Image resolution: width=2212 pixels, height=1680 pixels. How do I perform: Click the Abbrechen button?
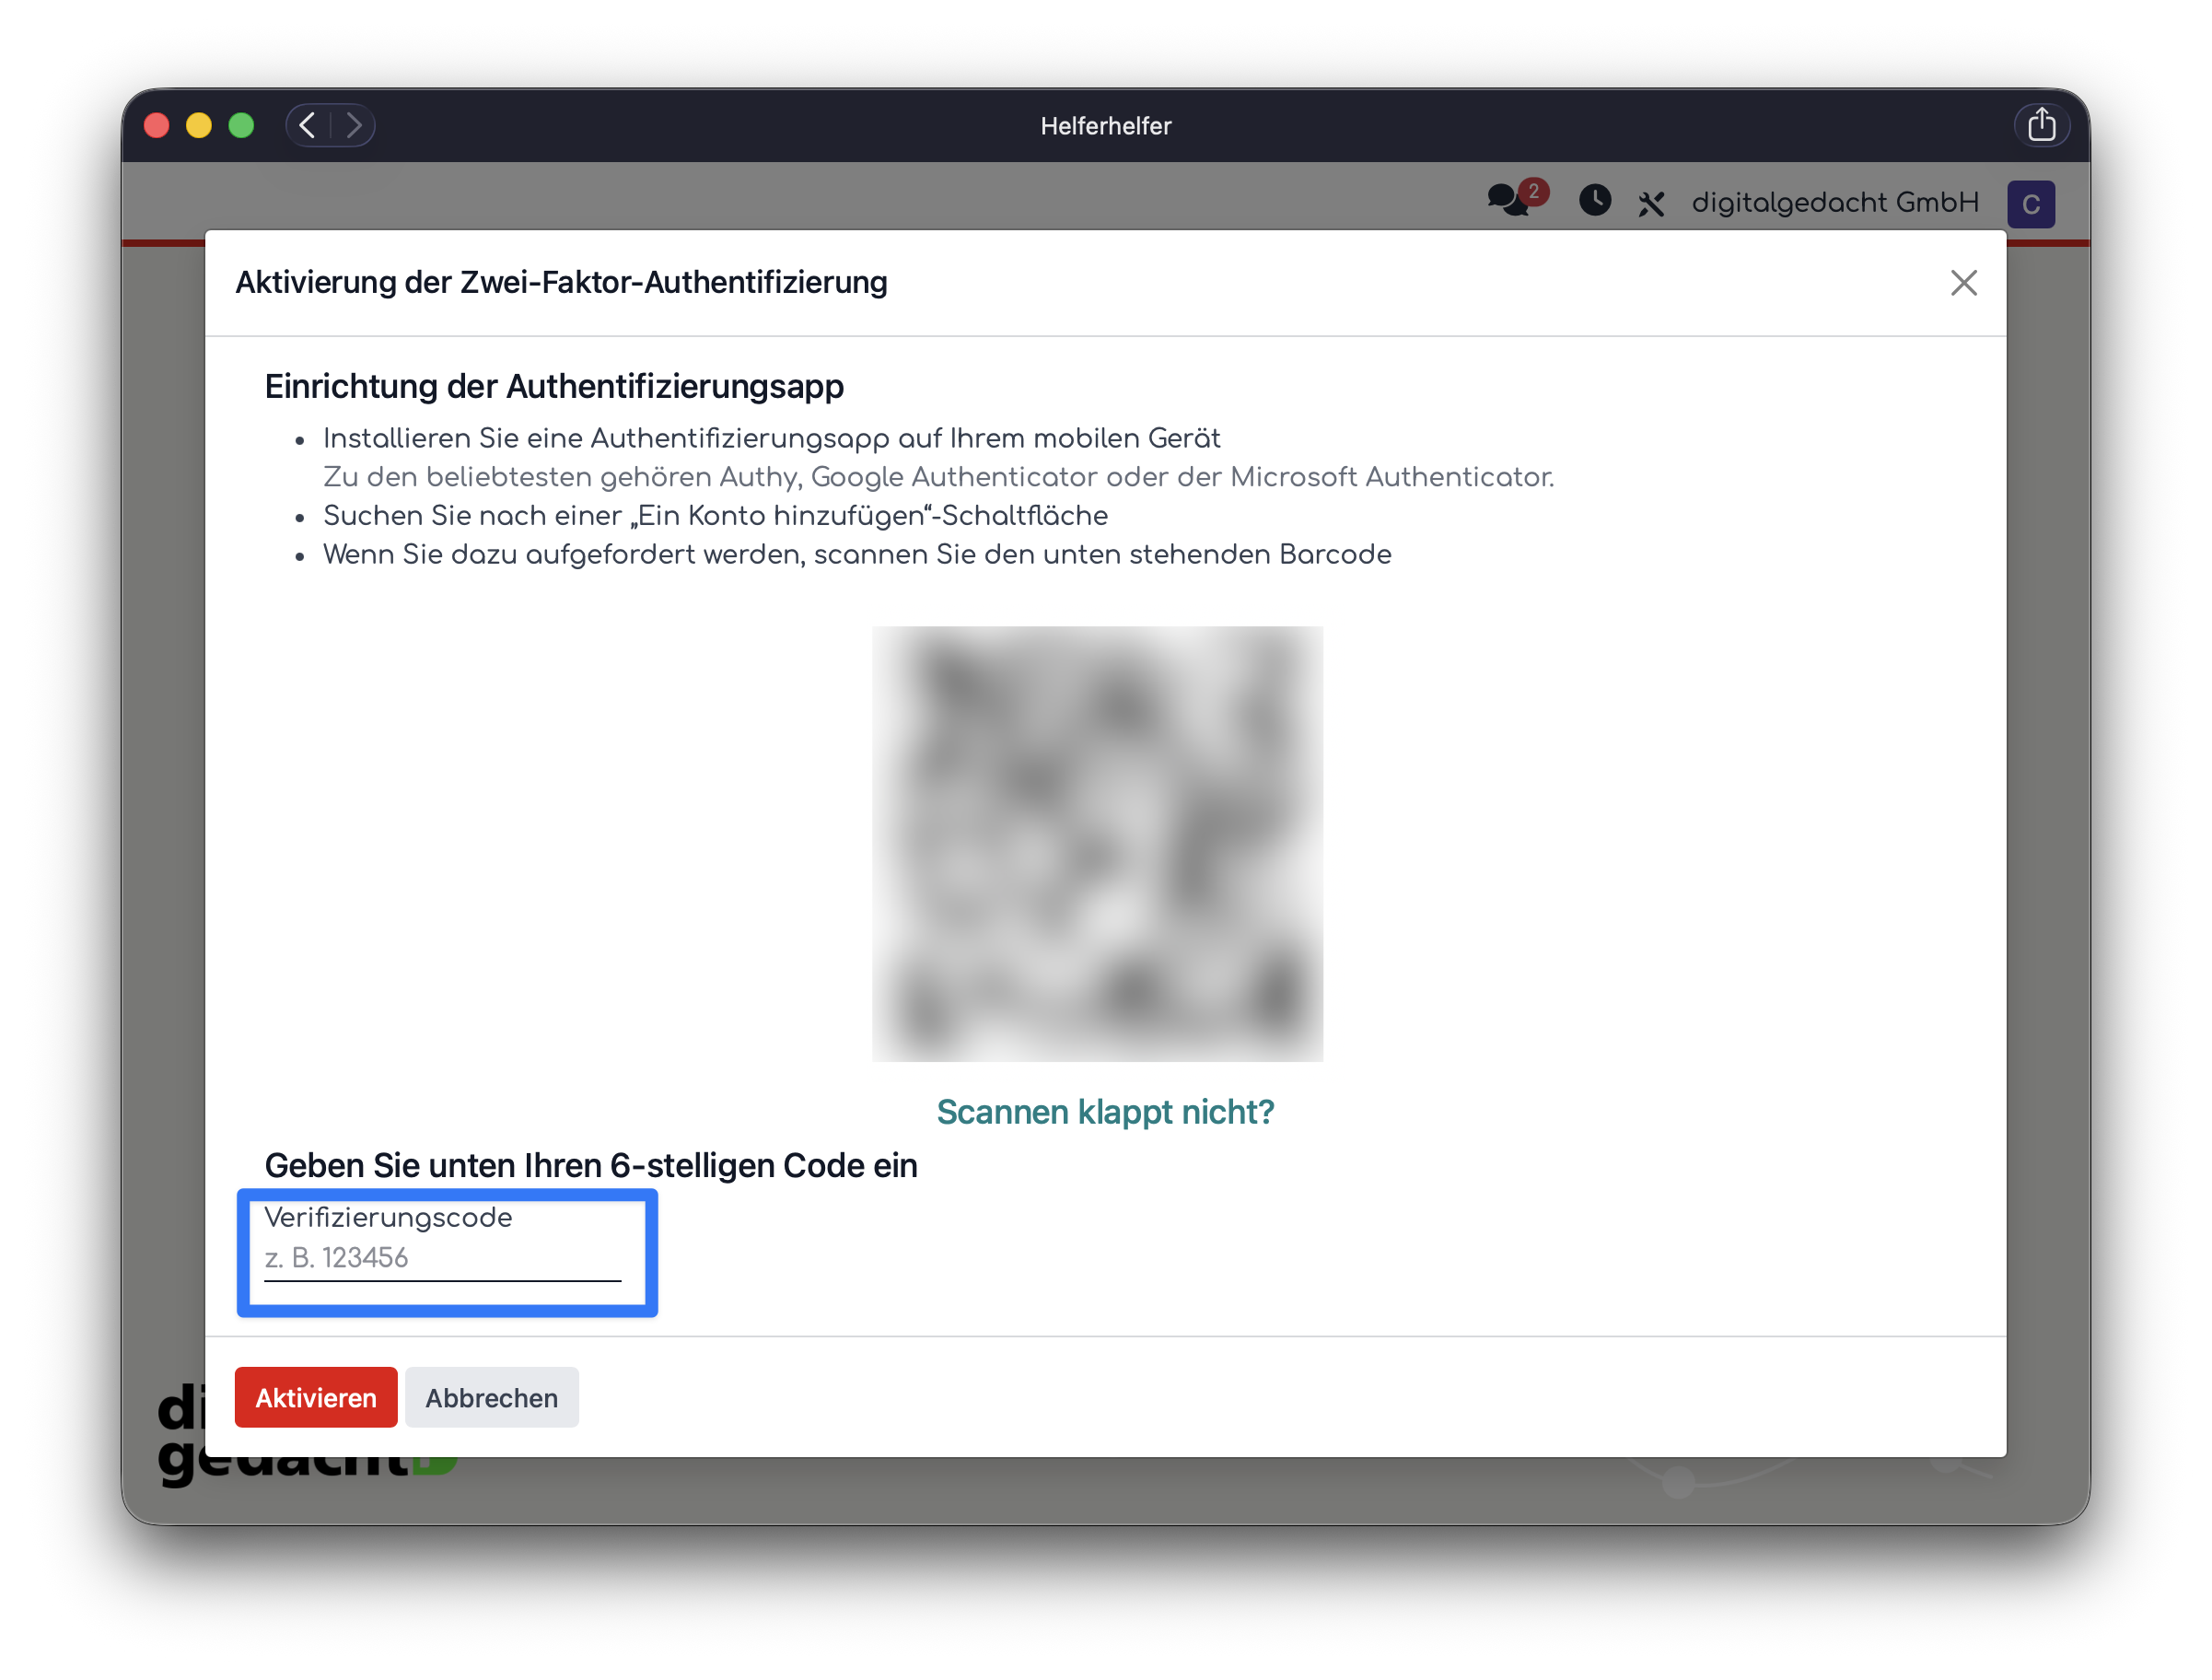point(492,1397)
